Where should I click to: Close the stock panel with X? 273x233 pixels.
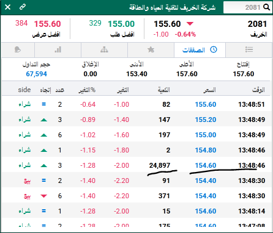coord(8,7)
